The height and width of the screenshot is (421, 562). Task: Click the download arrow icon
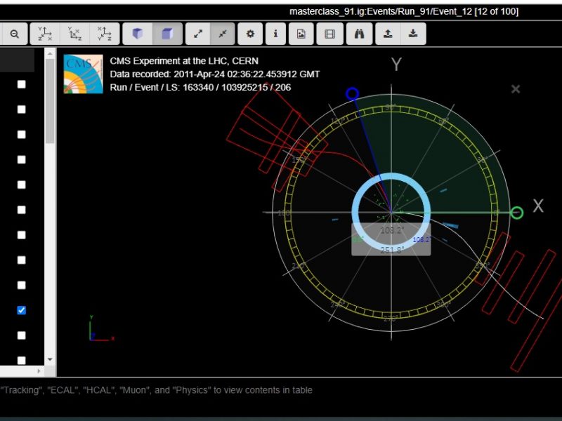(x=413, y=34)
